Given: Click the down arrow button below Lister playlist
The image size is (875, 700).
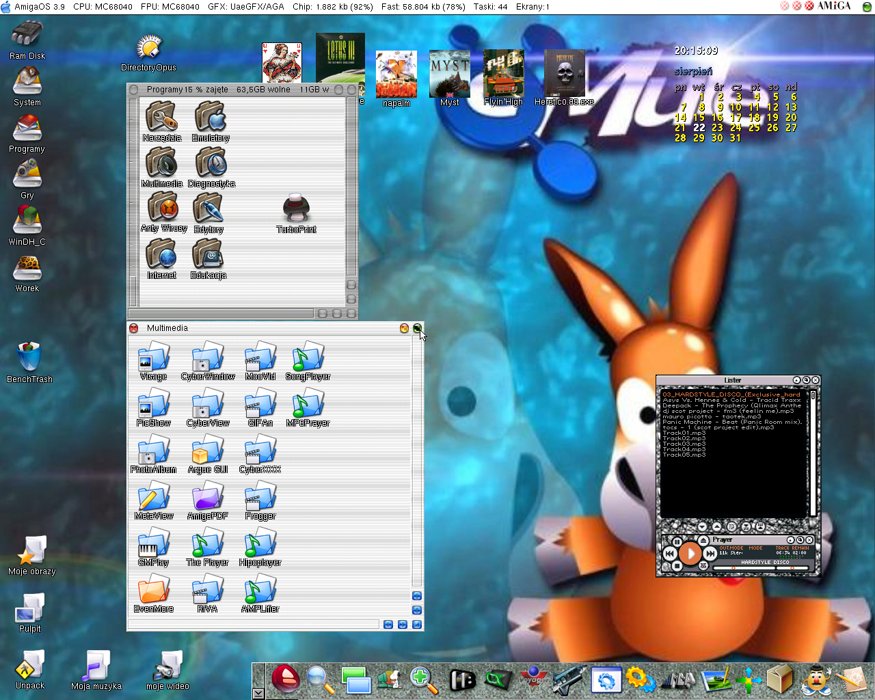Looking at the screenshot, I should click(702, 526).
